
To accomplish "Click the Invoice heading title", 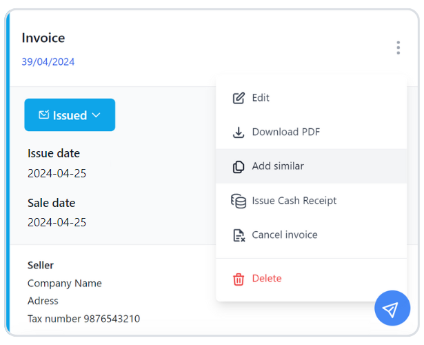I will click(43, 38).
